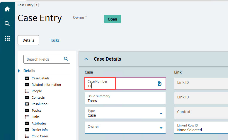
Task: Select Child Cases in the sidebar list
Action: [40, 136]
